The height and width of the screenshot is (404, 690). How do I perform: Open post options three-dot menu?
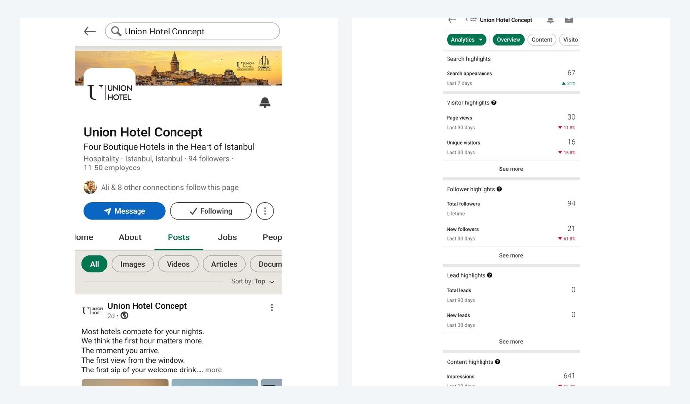tap(272, 308)
